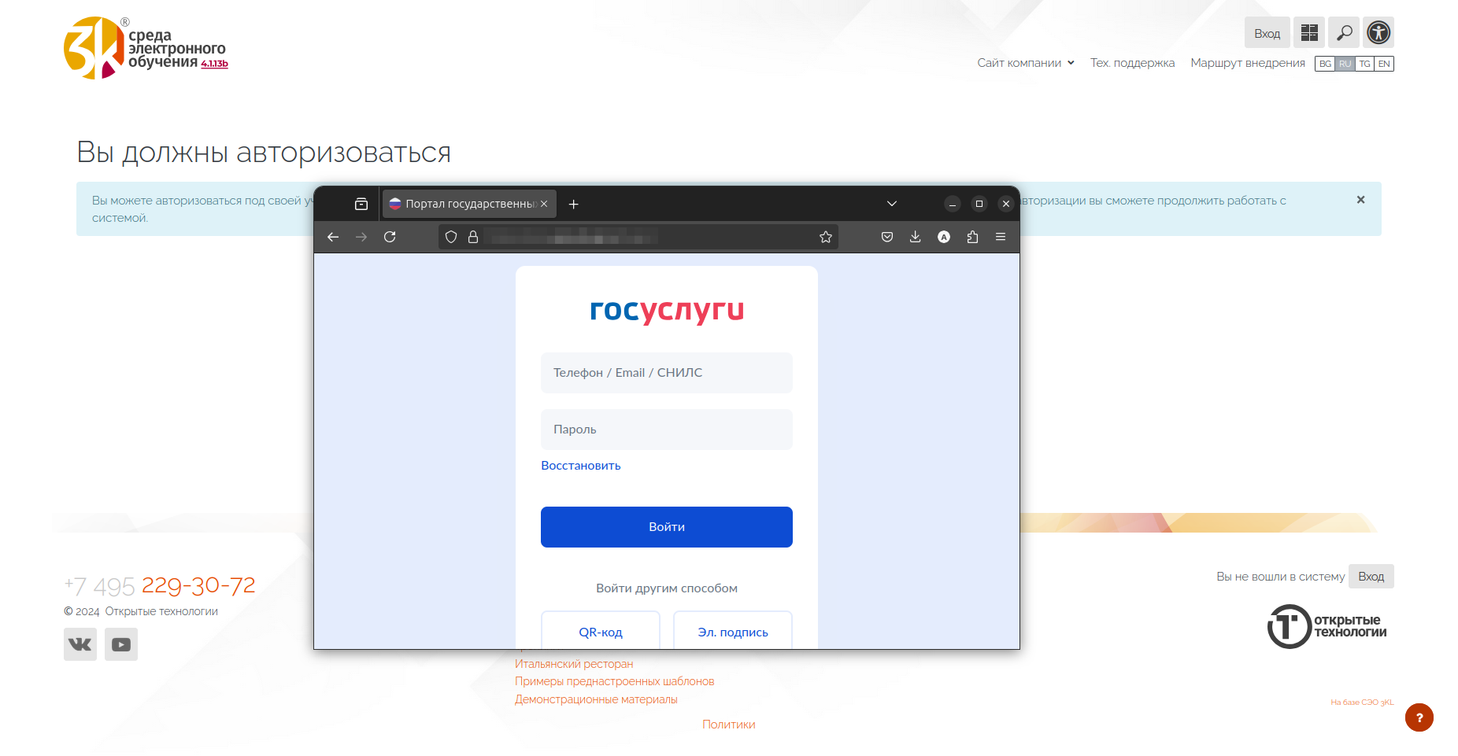Click the 3K site logo
Screen dimensions: 1458x756
(x=146, y=48)
